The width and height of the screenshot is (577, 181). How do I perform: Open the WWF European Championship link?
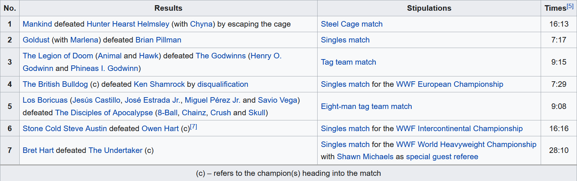[450, 84]
